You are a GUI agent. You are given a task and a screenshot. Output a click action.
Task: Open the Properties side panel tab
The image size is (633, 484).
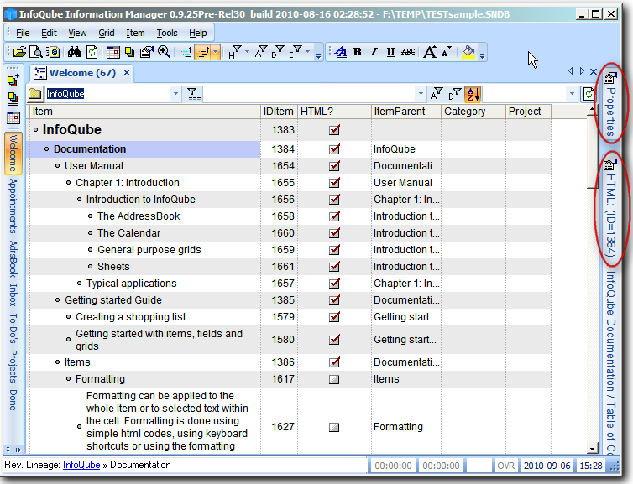pos(611,104)
